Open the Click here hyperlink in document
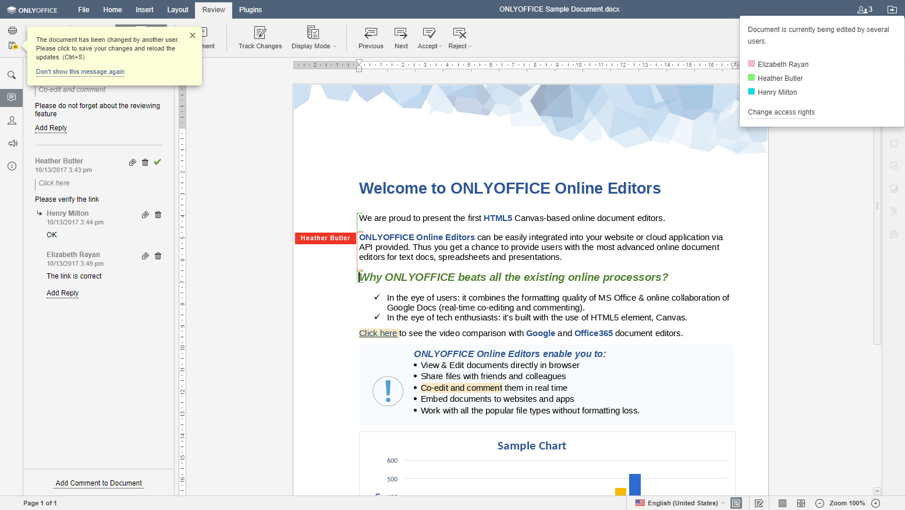This screenshot has width=905, height=510. pos(378,333)
